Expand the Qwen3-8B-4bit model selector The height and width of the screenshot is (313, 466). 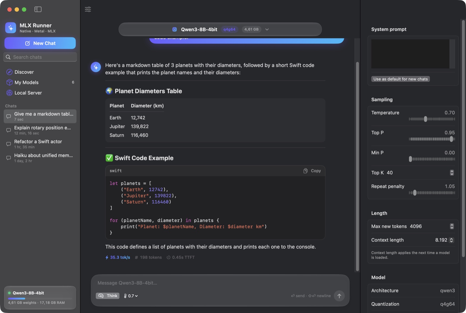[220, 29]
